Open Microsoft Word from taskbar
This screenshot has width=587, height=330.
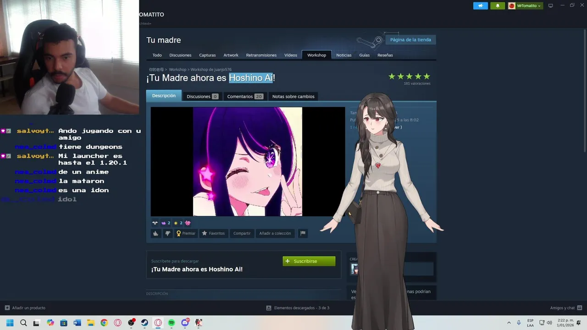pos(77,323)
